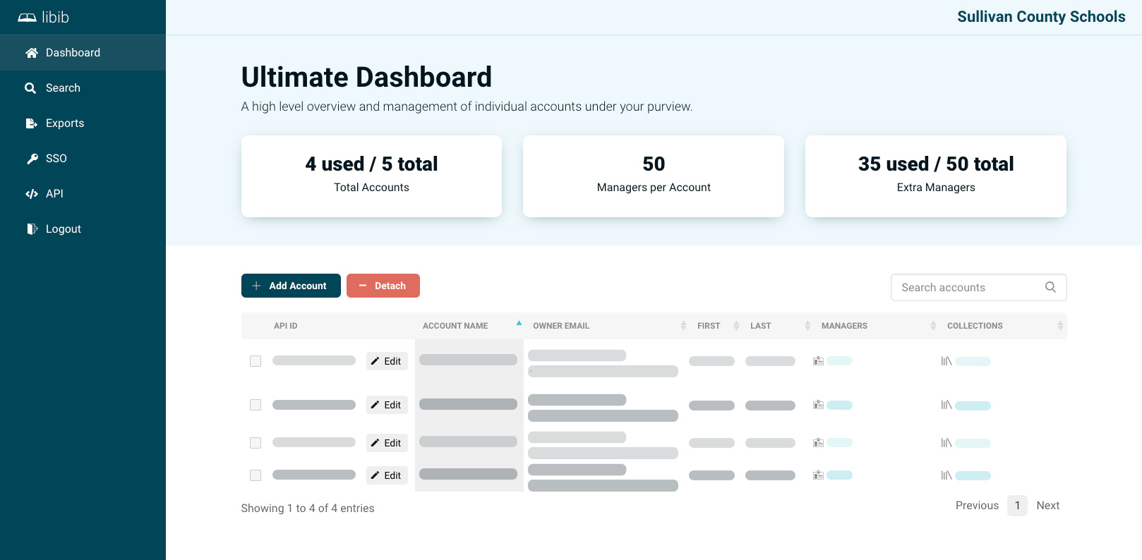This screenshot has height=560, width=1142.
Task: Click the managers icon in last row
Action: tap(818, 475)
